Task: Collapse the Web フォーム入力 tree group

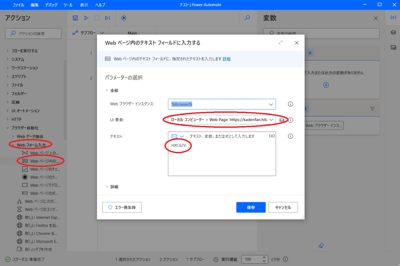Action: coord(12,145)
